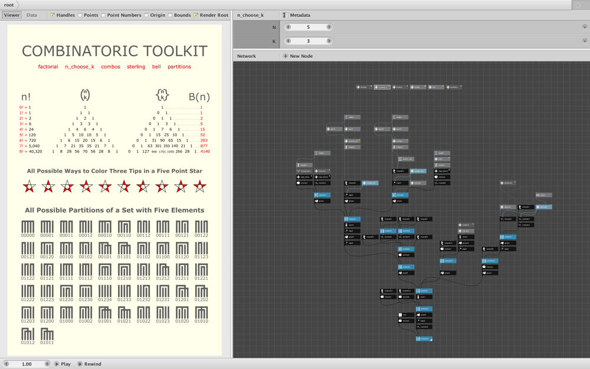Screen dimensions: 590x369
Task: Select the combine13 node
Action: (448, 260)
